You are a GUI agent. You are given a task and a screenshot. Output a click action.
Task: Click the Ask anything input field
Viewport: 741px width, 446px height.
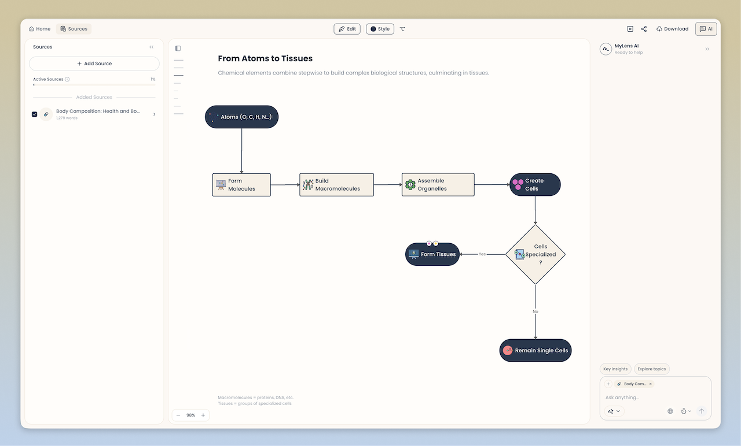click(x=648, y=397)
